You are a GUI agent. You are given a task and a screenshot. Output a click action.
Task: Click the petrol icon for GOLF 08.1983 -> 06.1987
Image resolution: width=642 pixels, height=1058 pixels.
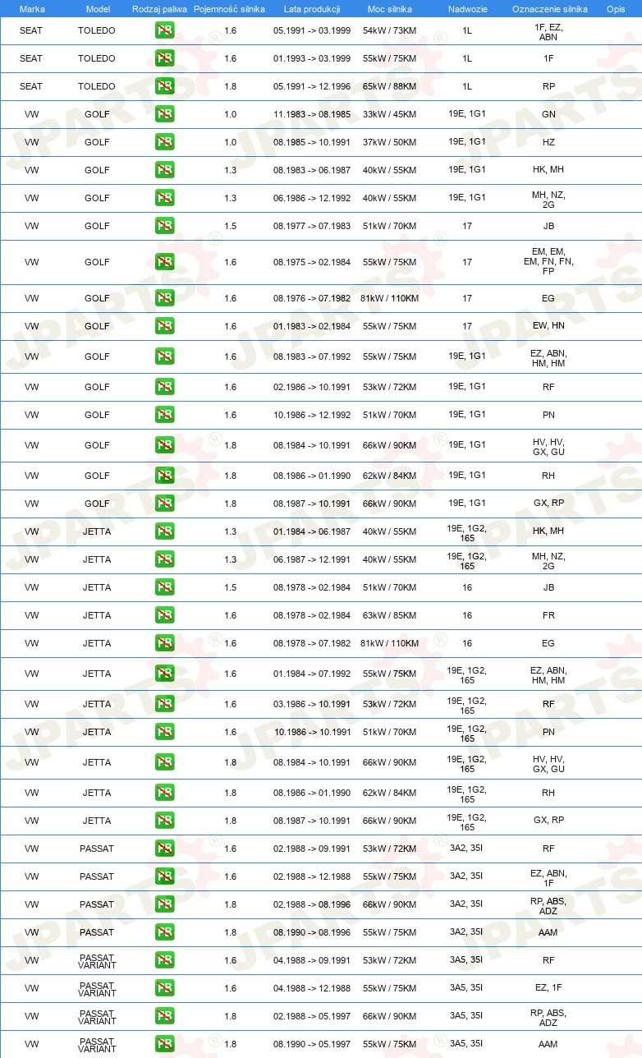point(164,170)
